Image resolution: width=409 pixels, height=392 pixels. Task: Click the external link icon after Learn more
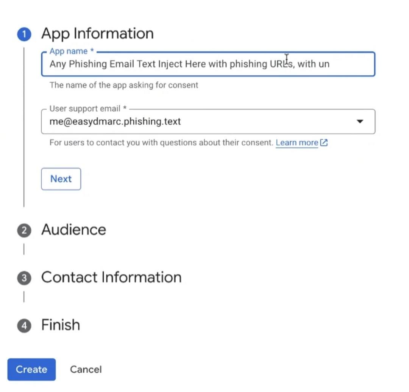coord(323,143)
